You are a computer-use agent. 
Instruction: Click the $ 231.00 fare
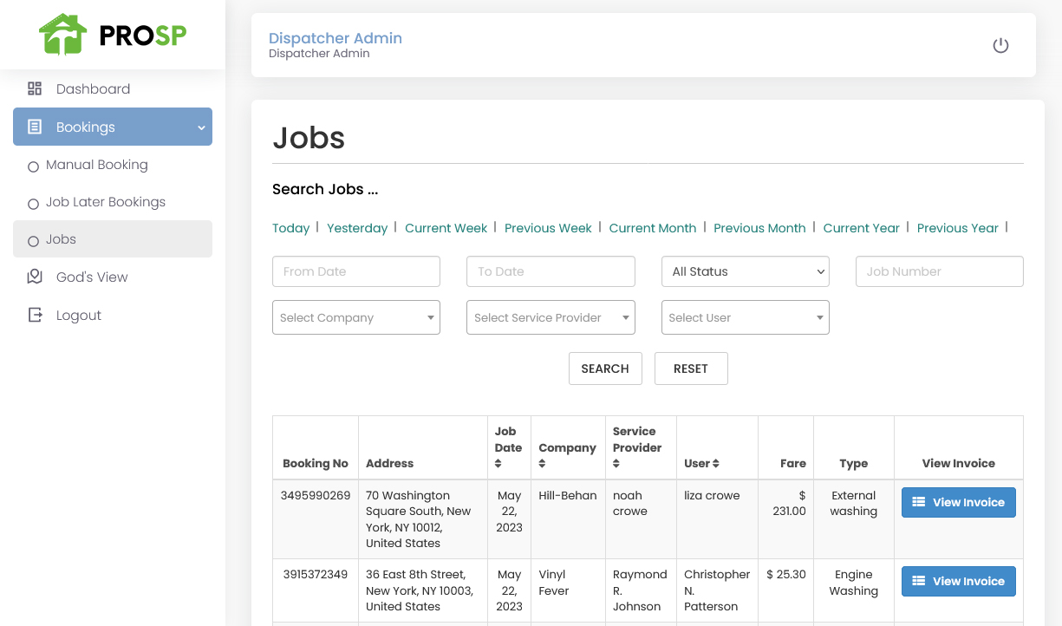coord(790,504)
